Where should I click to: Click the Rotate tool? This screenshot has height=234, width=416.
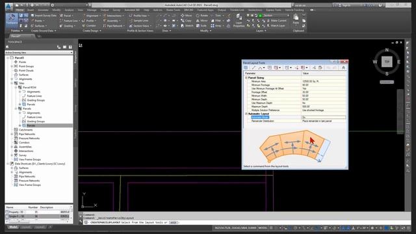pyautogui.click(x=202, y=16)
